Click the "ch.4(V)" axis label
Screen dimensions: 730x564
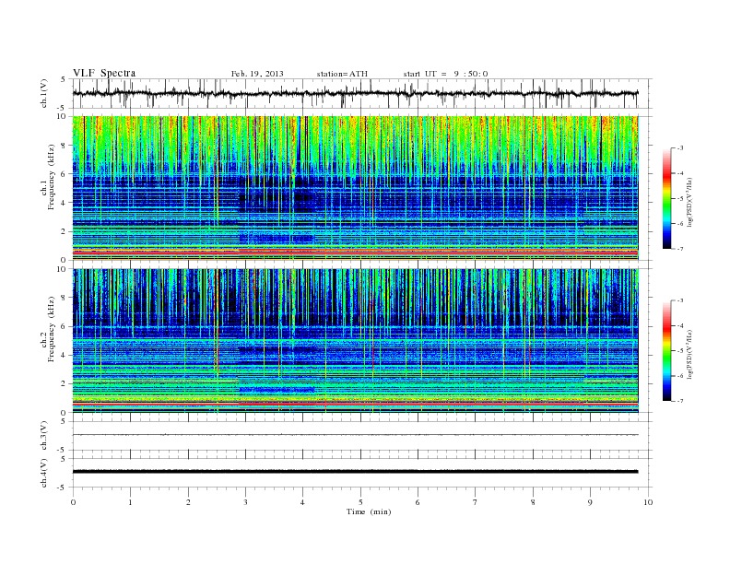[x=44, y=473]
